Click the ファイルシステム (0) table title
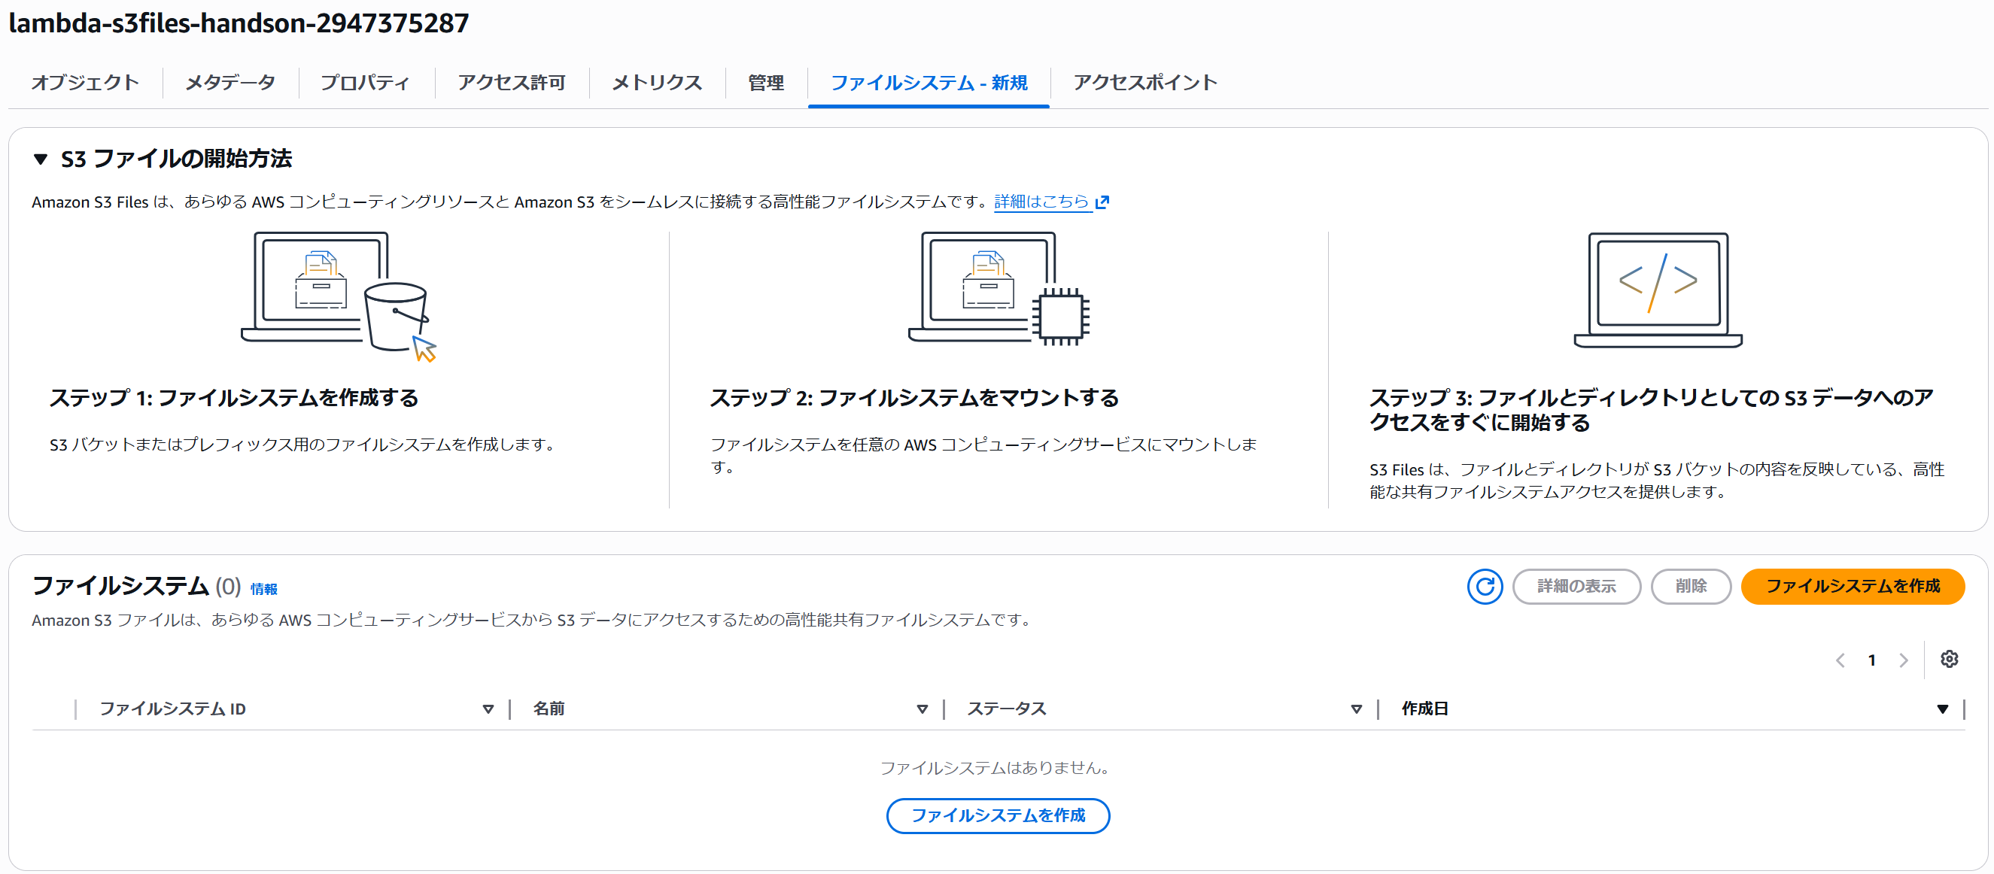The height and width of the screenshot is (874, 1994). [136, 586]
